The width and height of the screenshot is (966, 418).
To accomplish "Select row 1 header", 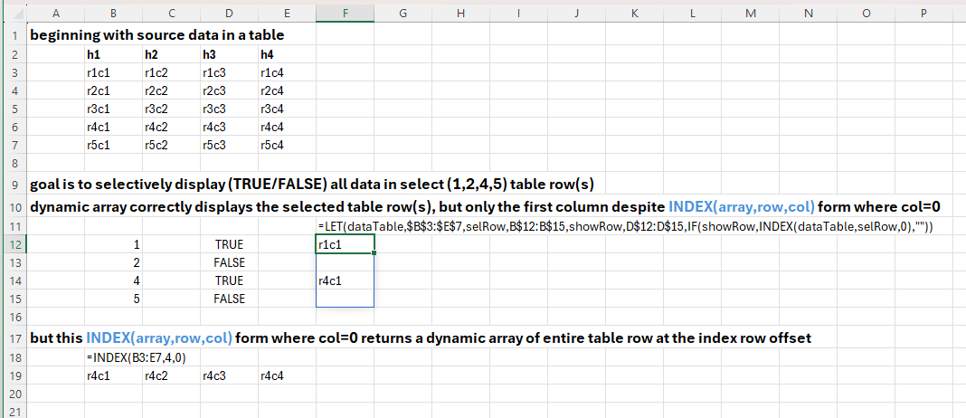I will click(14, 36).
